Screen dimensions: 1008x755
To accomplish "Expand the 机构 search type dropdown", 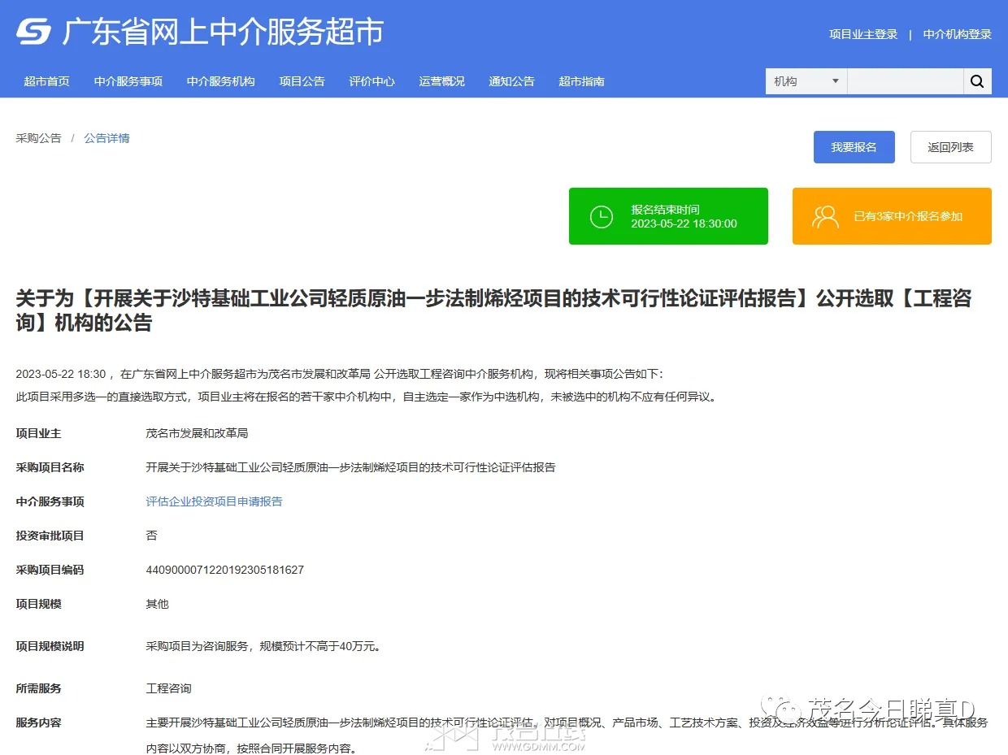I will coord(806,81).
